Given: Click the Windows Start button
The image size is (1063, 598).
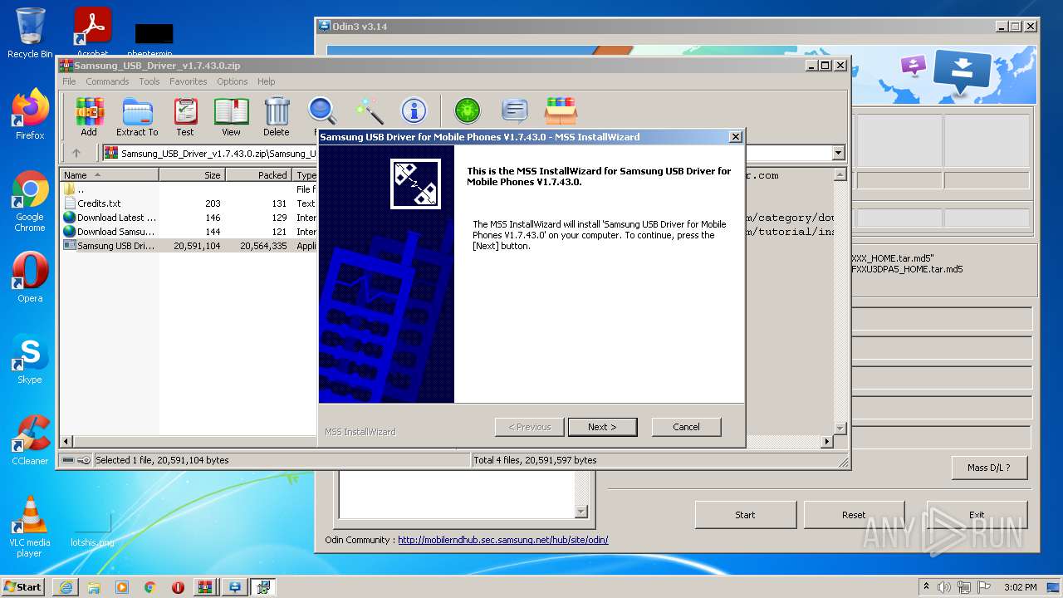Looking at the screenshot, I should pos(23,587).
